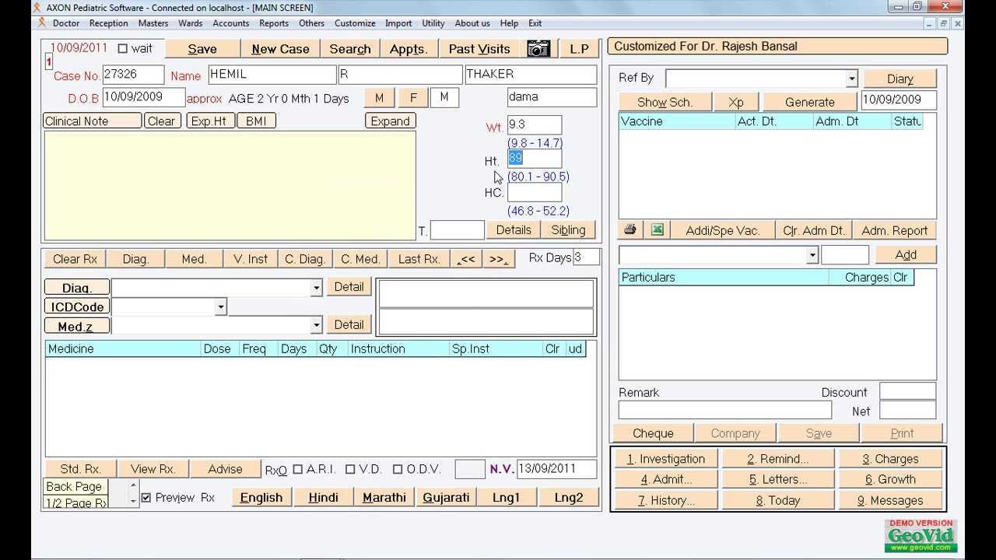Click the Add charge button

(x=906, y=254)
